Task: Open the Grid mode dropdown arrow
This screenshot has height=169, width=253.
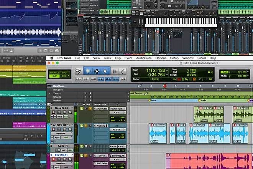Action: point(69,76)
